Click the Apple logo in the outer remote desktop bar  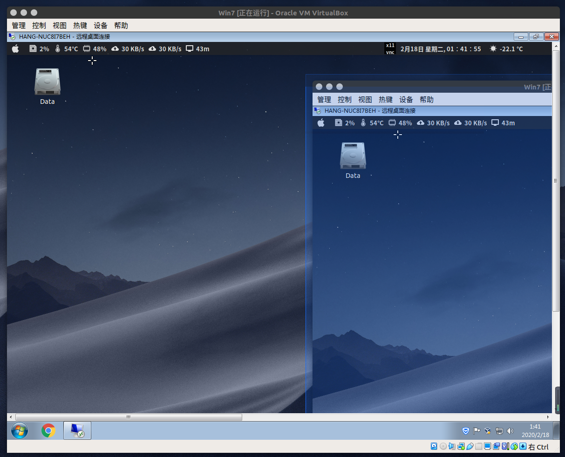(x=15, y=48)
